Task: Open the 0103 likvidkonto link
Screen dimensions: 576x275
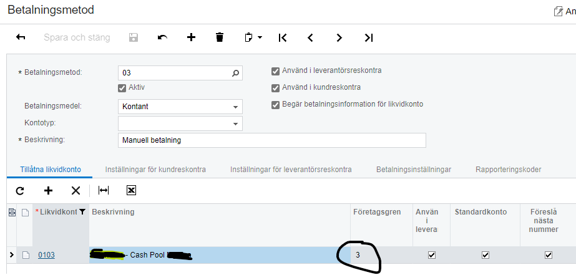Action: 46,255
